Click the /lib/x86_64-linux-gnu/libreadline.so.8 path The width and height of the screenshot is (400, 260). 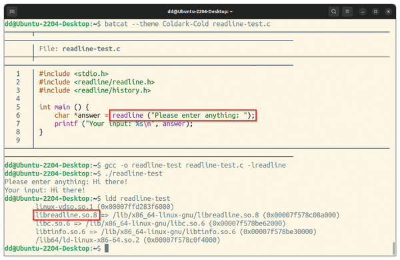(186, 215)
